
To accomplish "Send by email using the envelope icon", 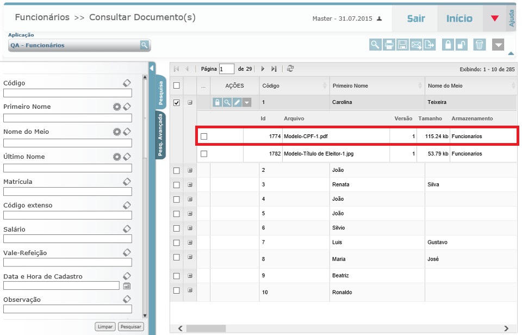I will 417,45.
